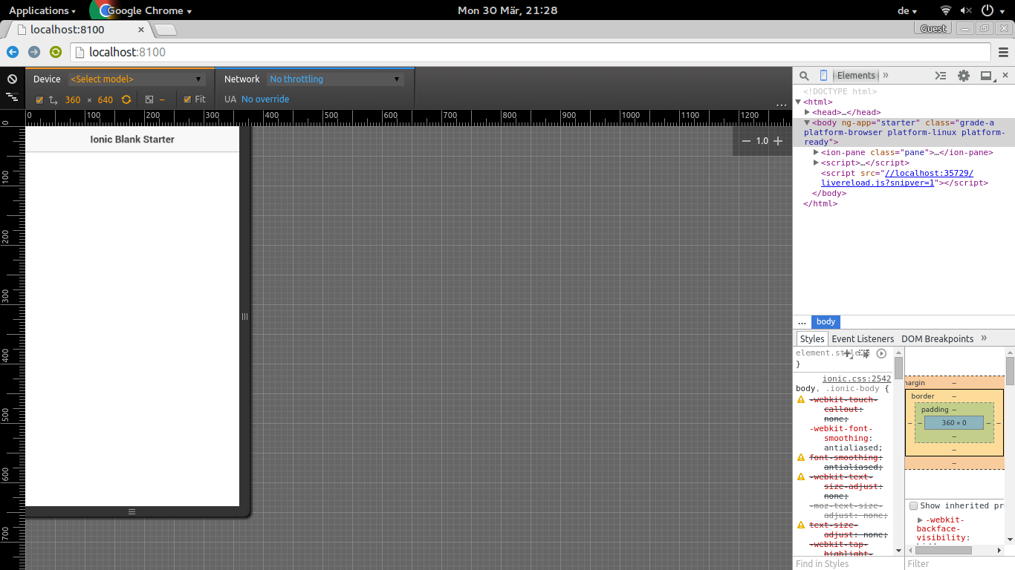Click the Guest profile button
Screen dimensions: 1015x570
933,29
